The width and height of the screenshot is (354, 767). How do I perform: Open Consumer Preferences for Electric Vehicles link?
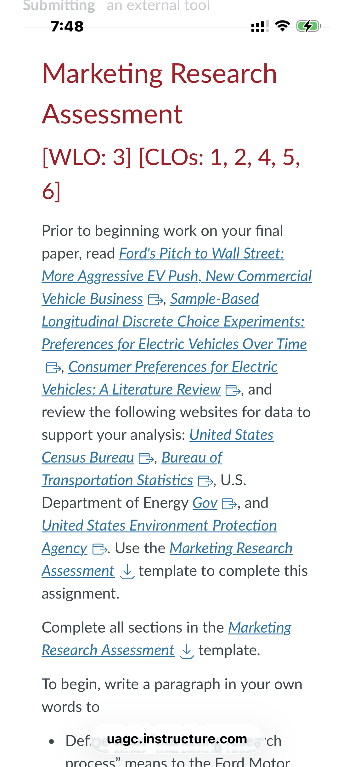[160, 378]
